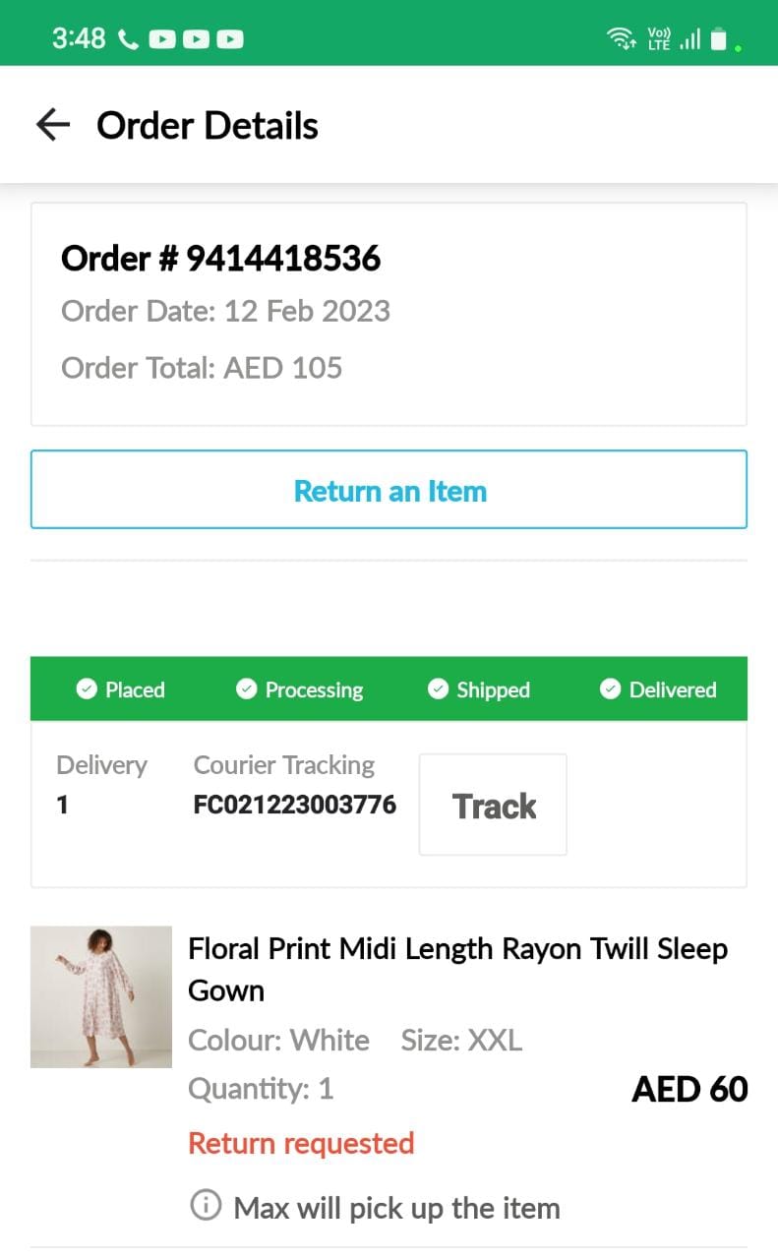
Task: Tap the Placed status checkmark icon
Action: point(87,689)
